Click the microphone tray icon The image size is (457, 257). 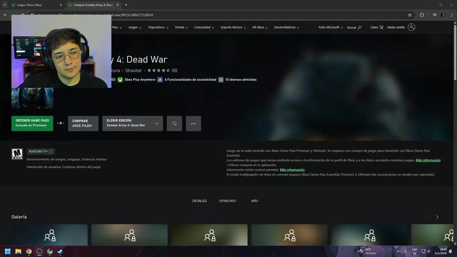click(x=406, y=251)
